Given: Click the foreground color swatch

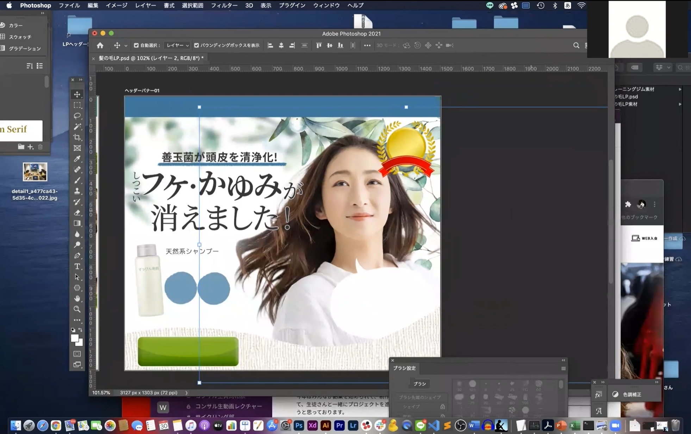Looking at the screenshot, I should [x=74, y=338].
